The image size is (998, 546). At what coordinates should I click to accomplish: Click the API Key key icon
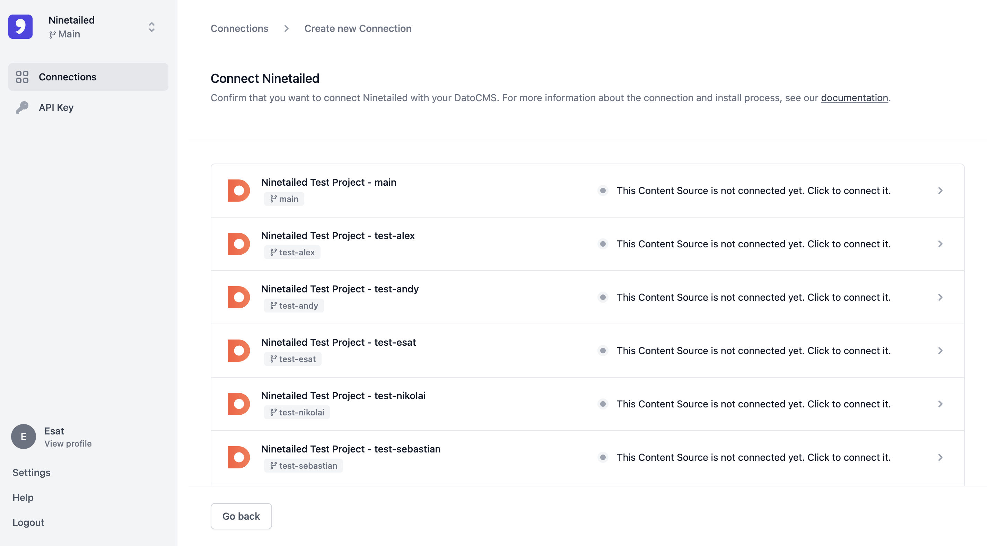[22, 107]
